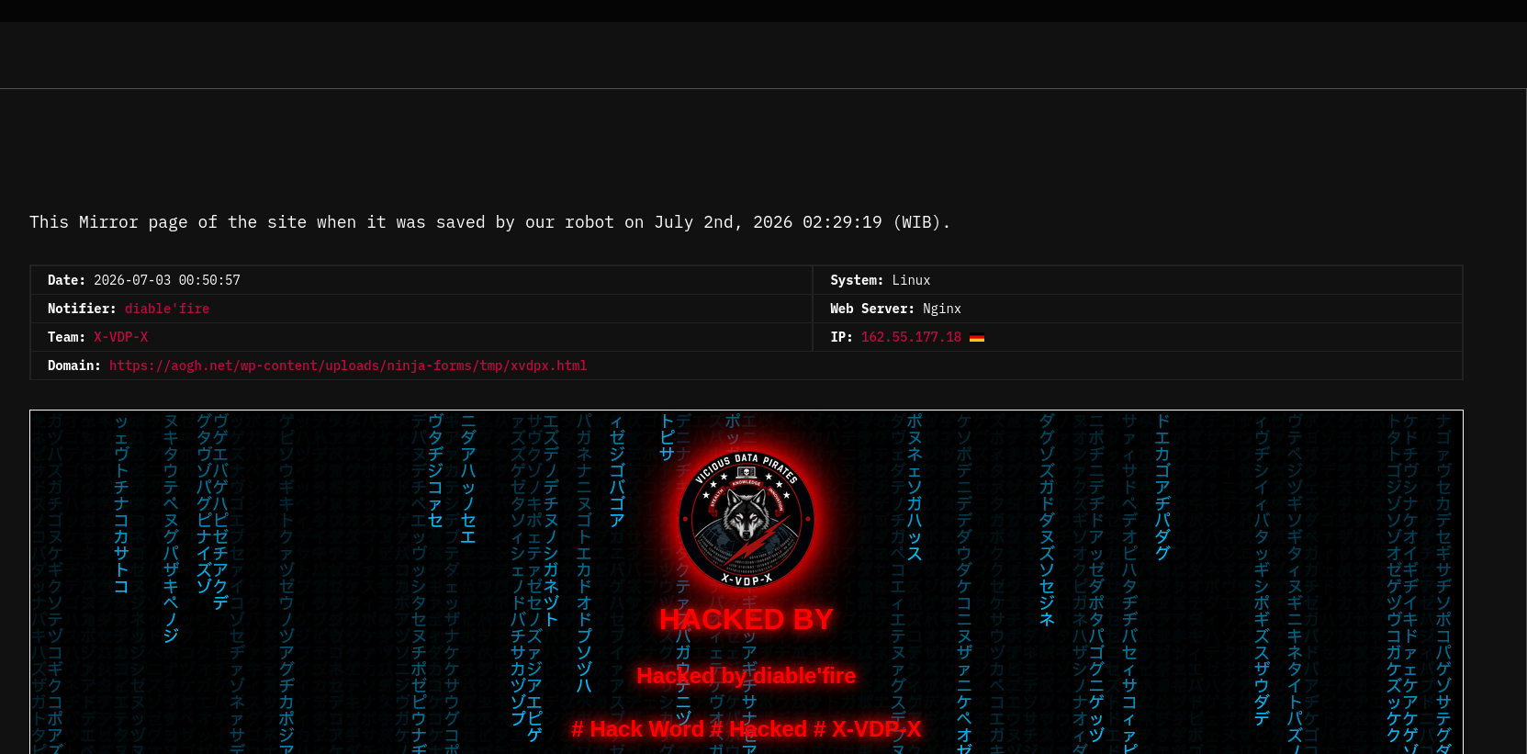The image size is (1527, 754).
Task: Click the Vicious Data Pirates wolf logo
Action: [x=747, y=519]
